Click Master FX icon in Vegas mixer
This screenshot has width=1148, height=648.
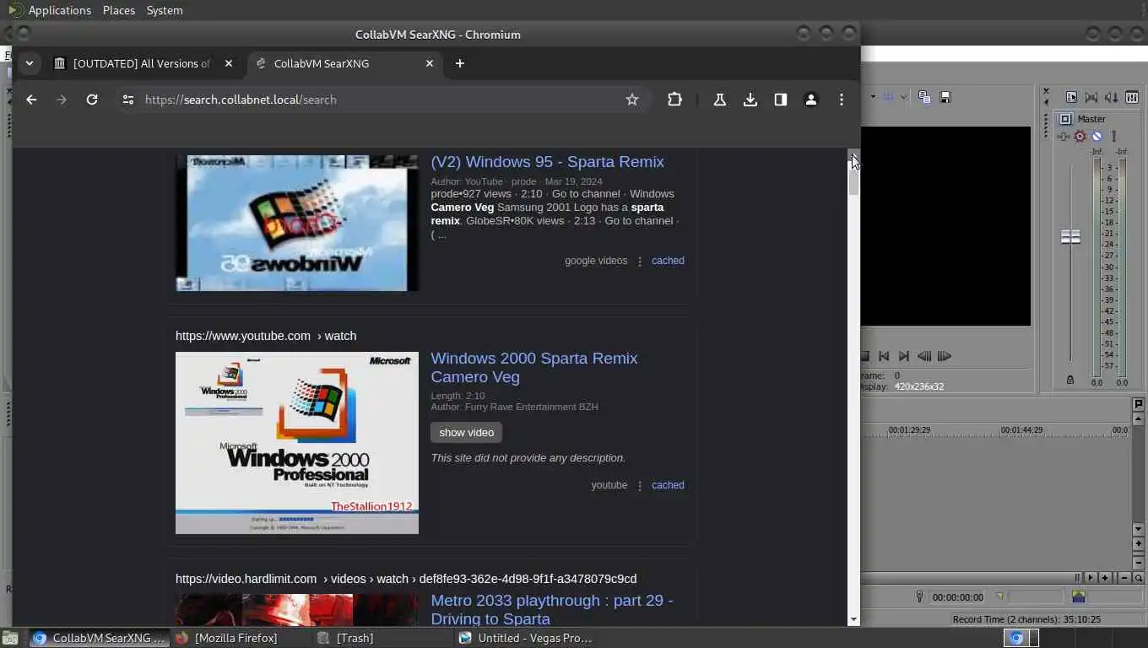coord(1064,136)
